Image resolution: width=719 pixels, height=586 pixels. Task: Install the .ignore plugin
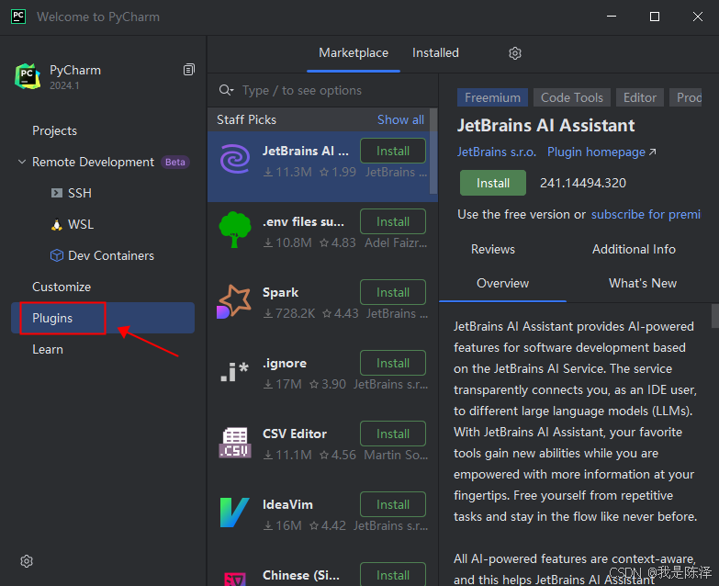393,363
